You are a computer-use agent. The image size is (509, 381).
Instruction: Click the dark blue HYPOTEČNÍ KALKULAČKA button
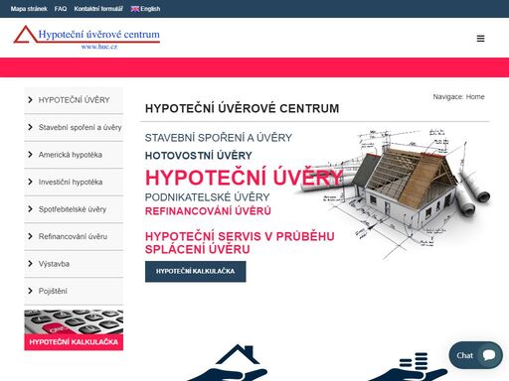coord(196,271)
